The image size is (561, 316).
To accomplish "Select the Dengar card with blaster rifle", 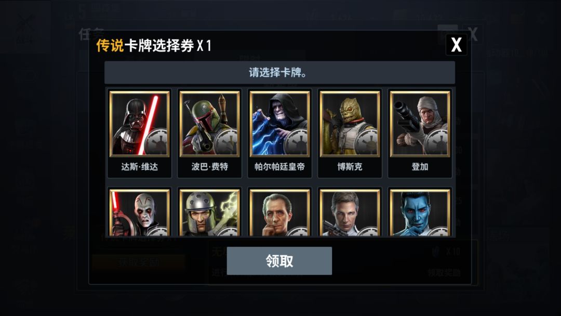I will (420, 124).
